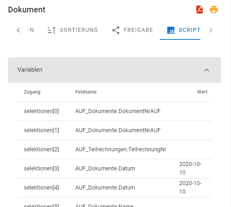Collapse the Variablen section with the chevron

tap(207, 70)
